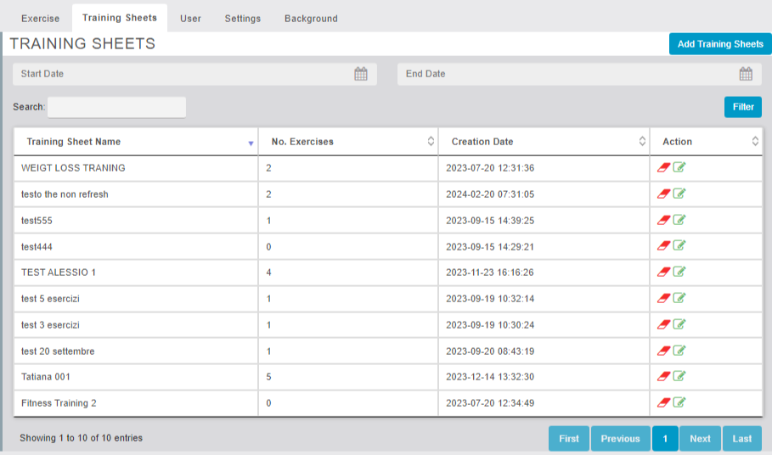Click the Add Training Sheets button
Screen dimensions: 772x455
pyautogui.click(x=720, y=44)
